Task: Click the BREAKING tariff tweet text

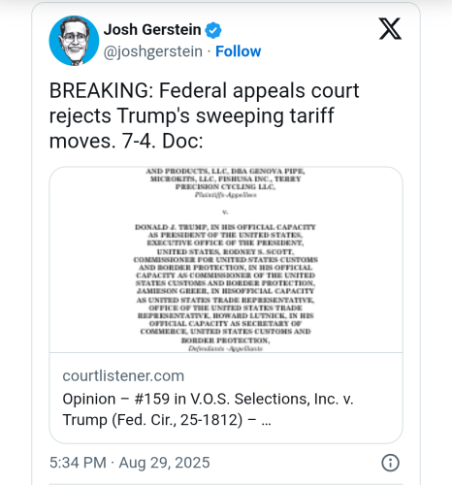Action: pyautogui.click(x=204, y=115)
